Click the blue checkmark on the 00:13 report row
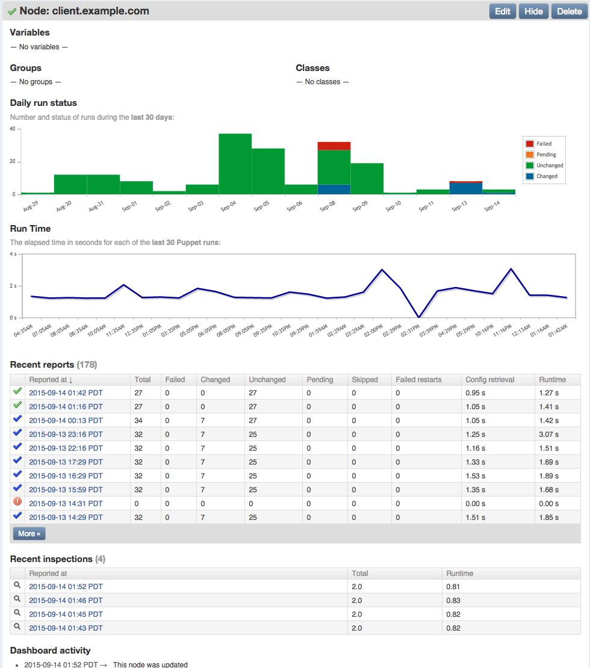Screen dimensions: 590x668 17,418
